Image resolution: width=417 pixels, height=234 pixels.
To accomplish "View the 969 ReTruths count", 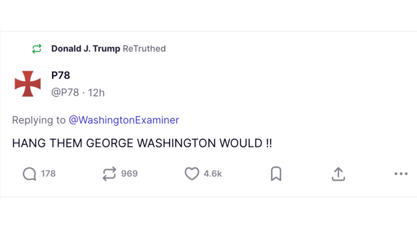I will tap(129, 174).
